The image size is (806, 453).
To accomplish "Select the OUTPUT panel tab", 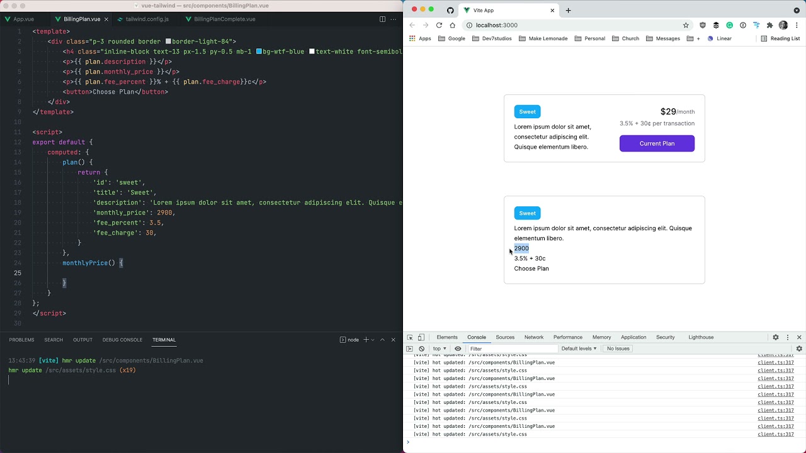I will (x=82, y=340).
